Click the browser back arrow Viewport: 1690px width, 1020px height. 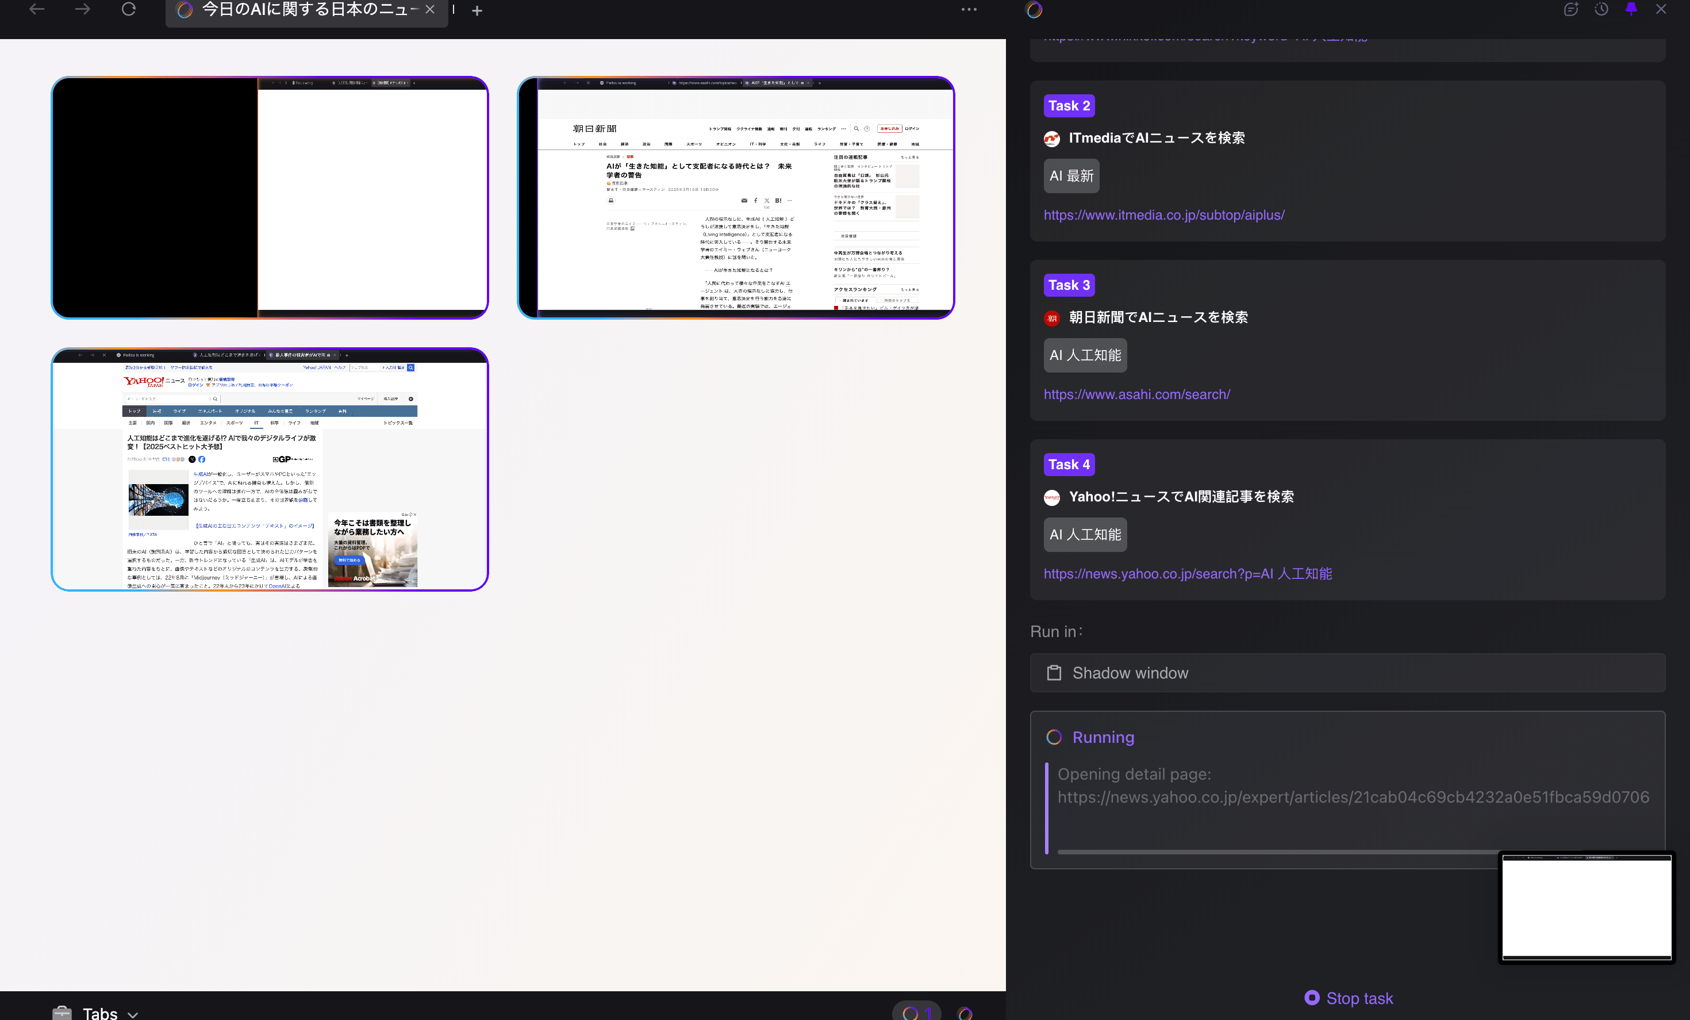[37, 10]
